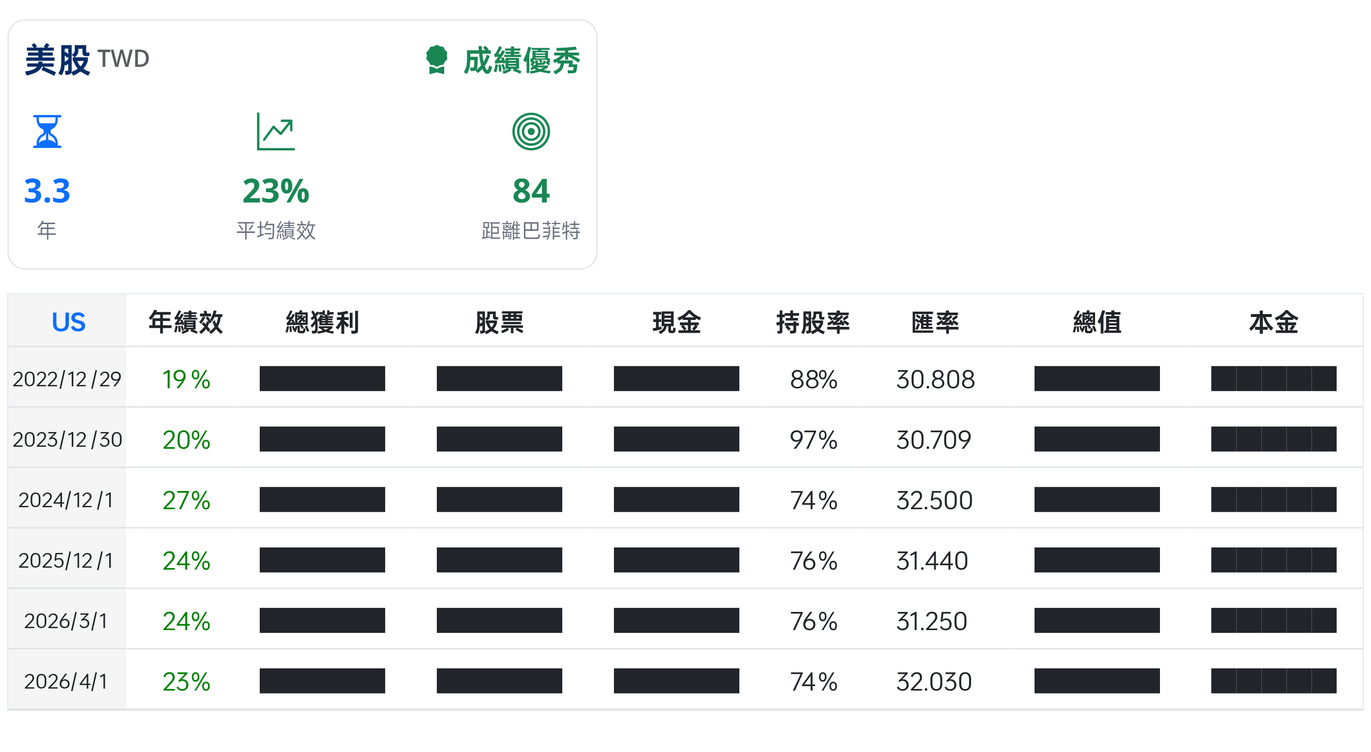Image resolution: width=1371 pixels, height=752 pixels.
Task: Click the blue hourglass years icon
Action: [x=47, y=131]
